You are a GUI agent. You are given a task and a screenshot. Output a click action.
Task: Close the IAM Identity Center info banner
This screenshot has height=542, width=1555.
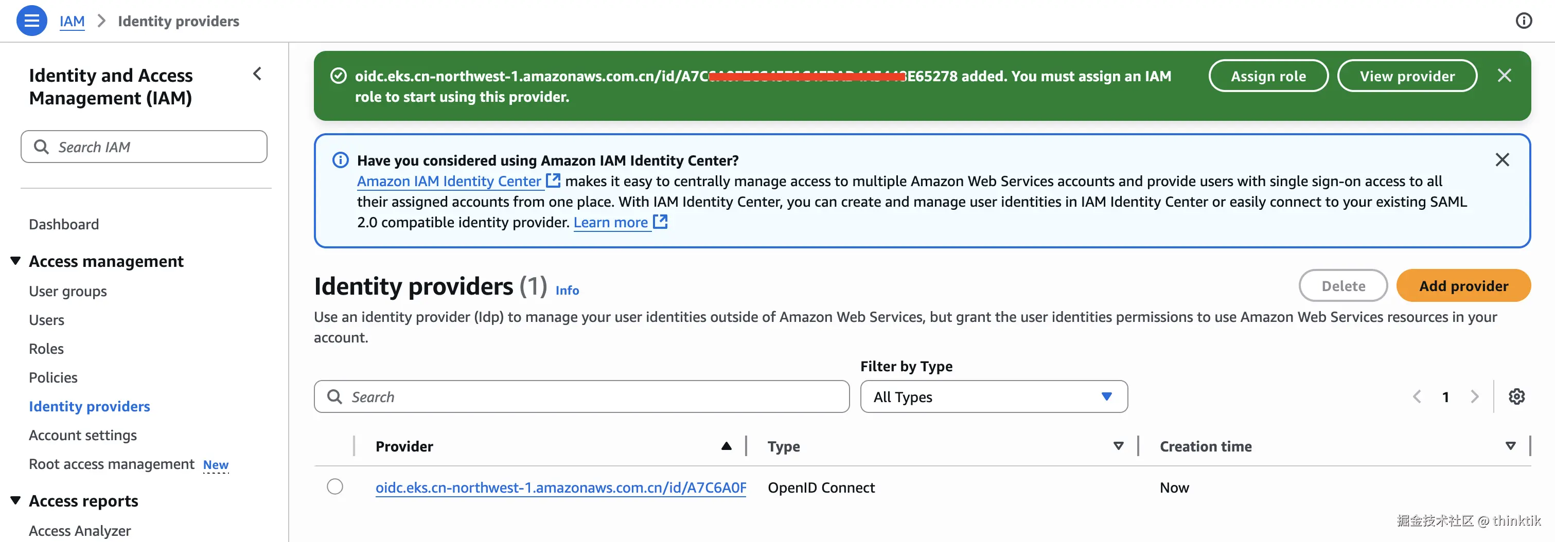1502,159
